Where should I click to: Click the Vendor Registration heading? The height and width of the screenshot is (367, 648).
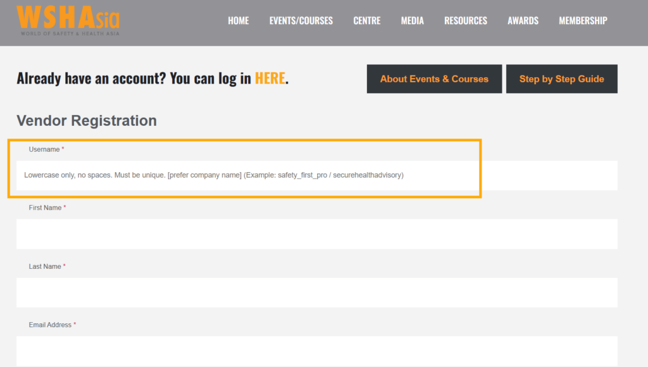coord(86,121)
